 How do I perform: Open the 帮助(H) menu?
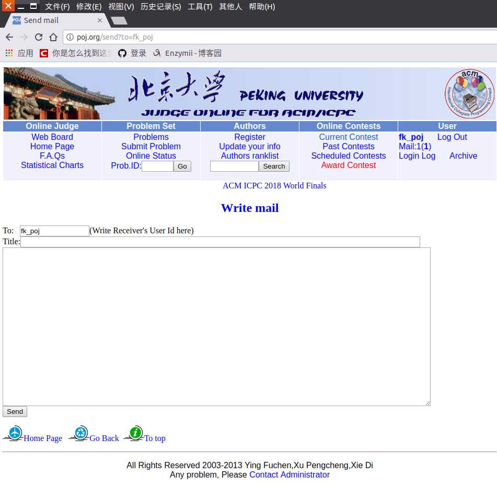point(262,6)
